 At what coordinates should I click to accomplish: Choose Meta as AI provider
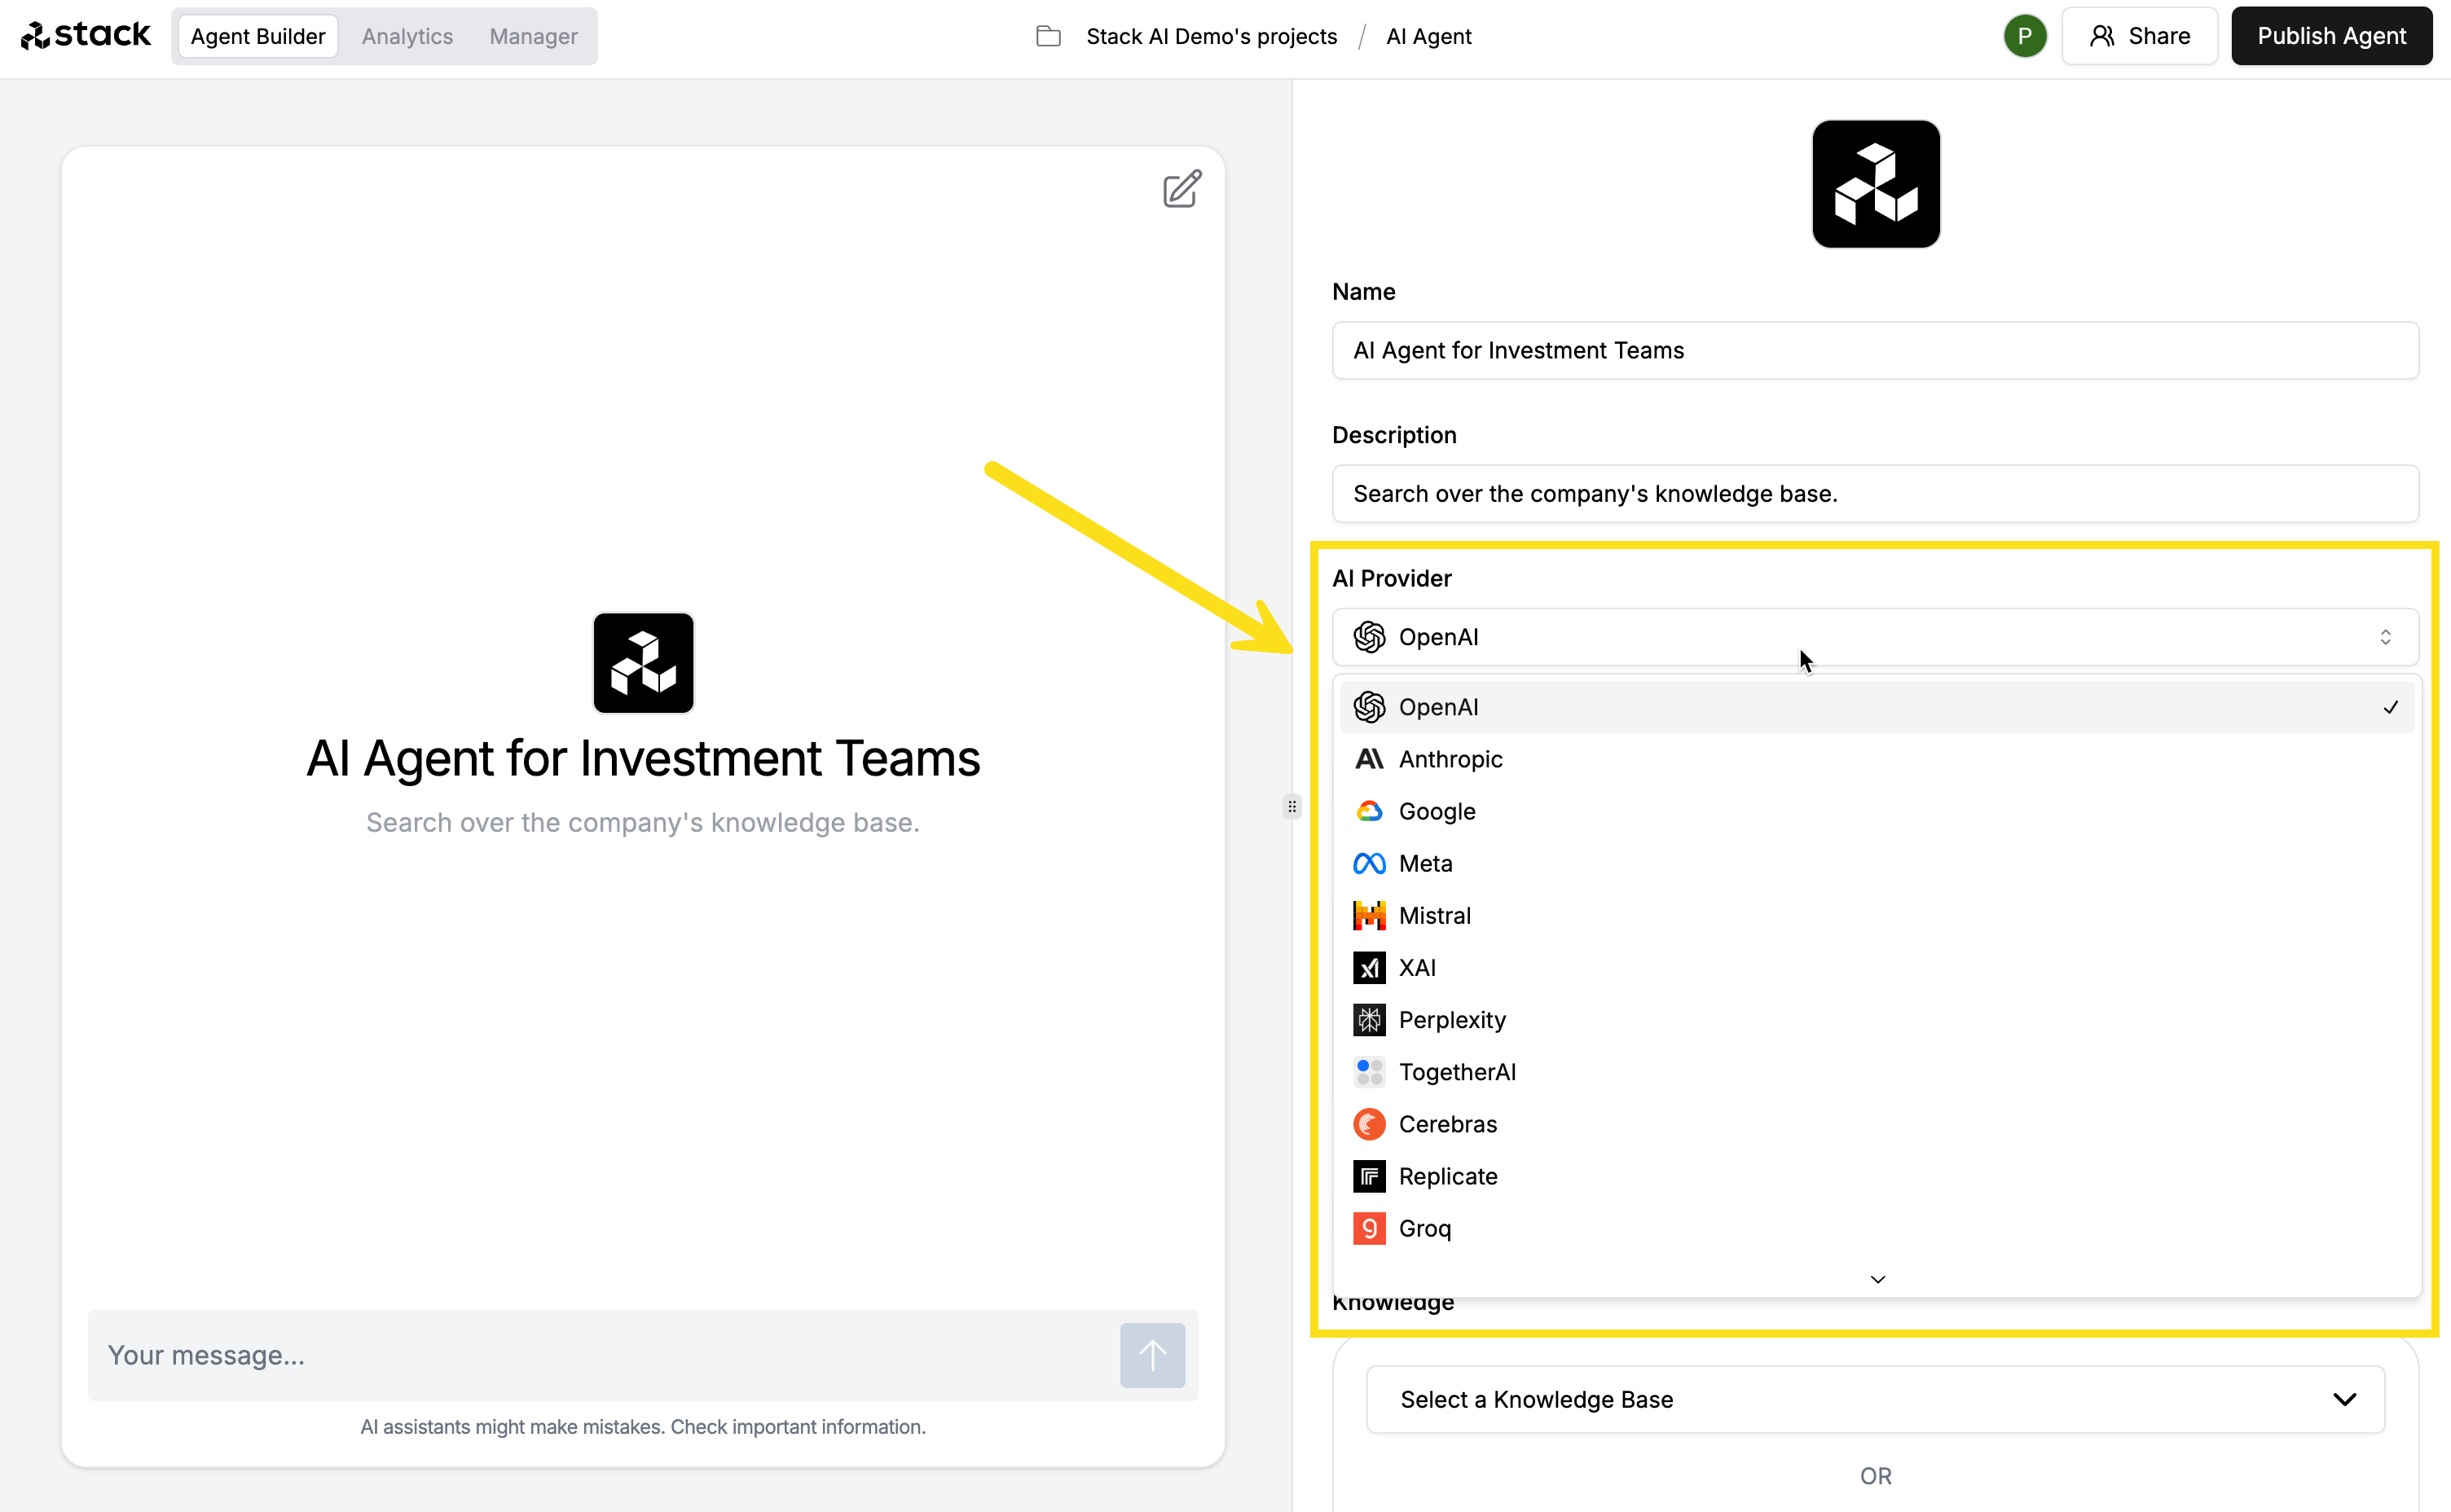click(x=1876, y=863)
